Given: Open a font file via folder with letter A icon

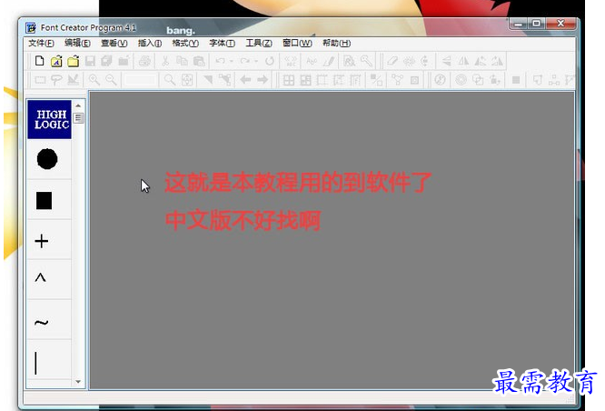Looking at the screenshot, I should pyautogui.click(x=56, y=61).
